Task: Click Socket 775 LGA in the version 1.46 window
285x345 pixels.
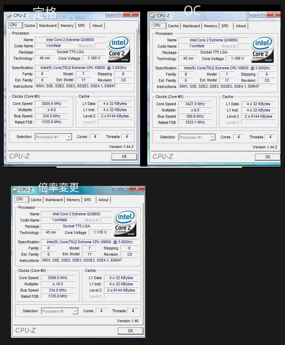Action: point(76,226)
